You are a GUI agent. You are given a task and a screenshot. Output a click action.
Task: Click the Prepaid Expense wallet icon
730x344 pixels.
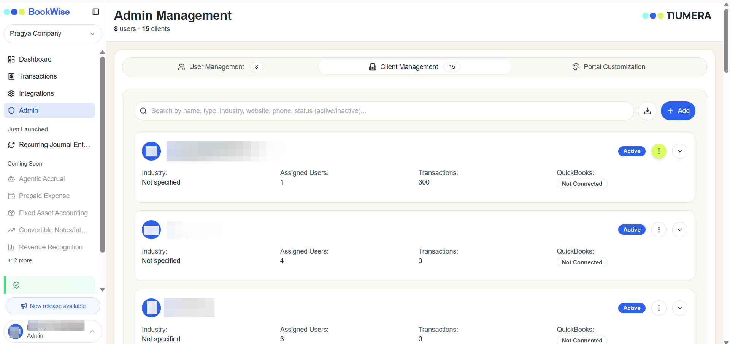click(x=11, y=196)
